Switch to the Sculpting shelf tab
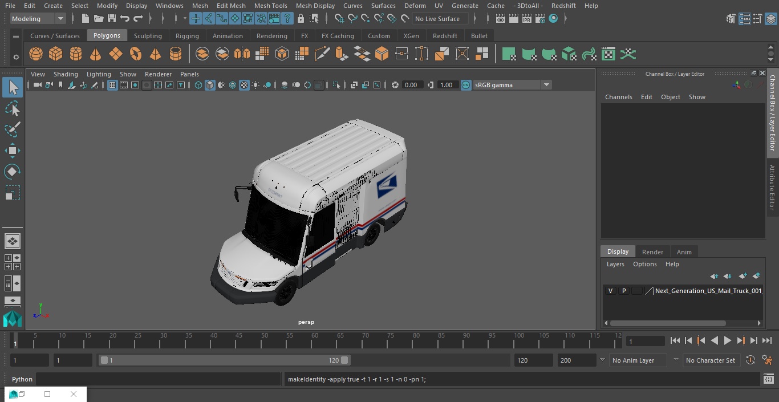The image size is (779, 402). point(148,36)
